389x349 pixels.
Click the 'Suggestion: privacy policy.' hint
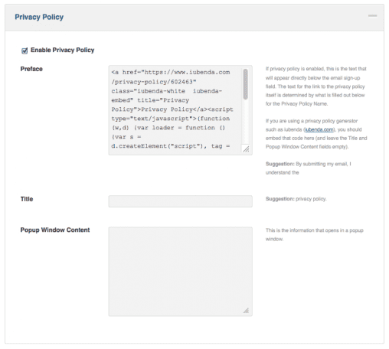coord(296,199)
